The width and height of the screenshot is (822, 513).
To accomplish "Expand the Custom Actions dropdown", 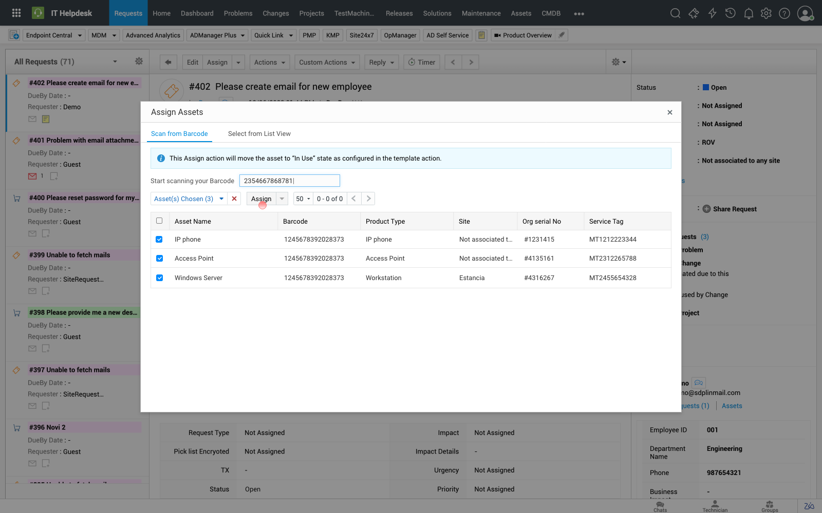I will click(x=327, y=62).
